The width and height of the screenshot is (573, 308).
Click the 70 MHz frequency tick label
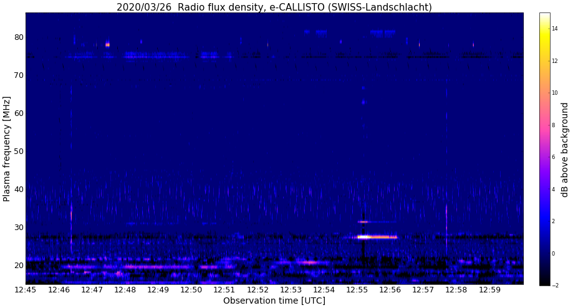click(19, 75)
